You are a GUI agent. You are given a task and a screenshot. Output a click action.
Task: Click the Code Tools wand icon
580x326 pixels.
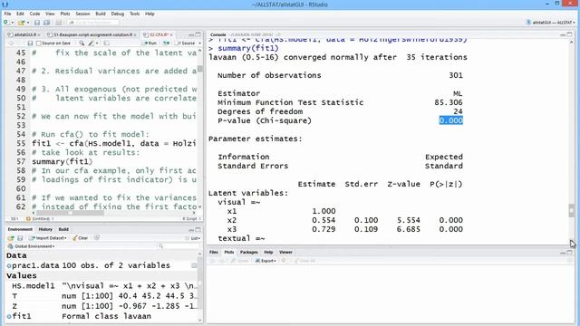coord(91,43)
